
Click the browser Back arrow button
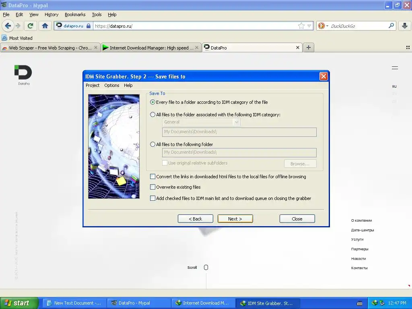(8, 26)
